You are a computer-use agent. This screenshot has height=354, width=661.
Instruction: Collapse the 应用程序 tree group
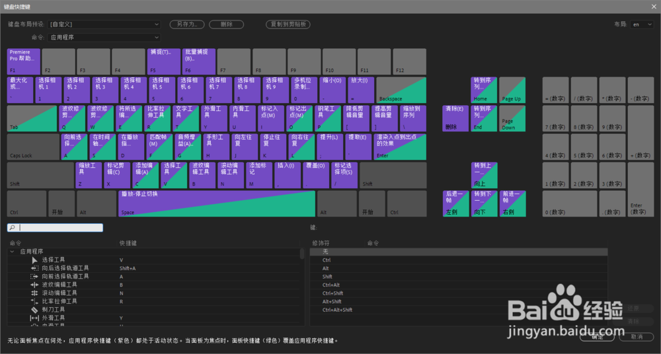pos(12,252)
